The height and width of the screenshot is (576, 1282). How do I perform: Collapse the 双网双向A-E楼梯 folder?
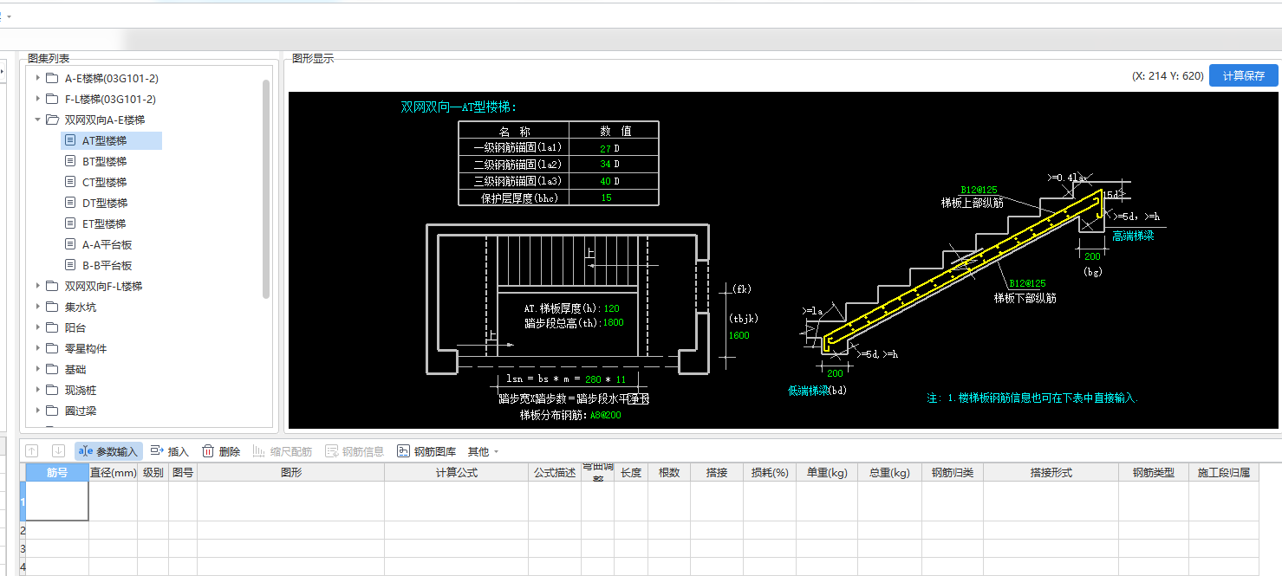click(37, 120)
